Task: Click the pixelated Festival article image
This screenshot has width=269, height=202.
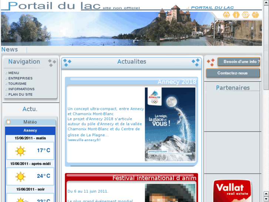Action: click(170, 193)
